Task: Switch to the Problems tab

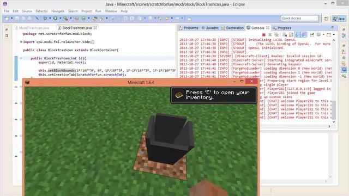Action: point(189,28)
